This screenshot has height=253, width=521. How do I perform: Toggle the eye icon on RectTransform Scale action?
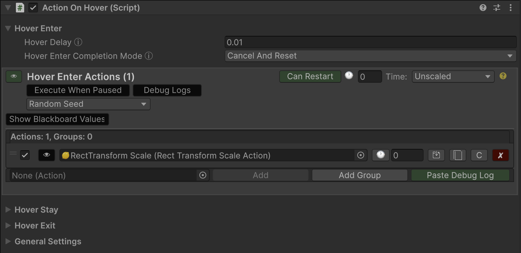47,155
